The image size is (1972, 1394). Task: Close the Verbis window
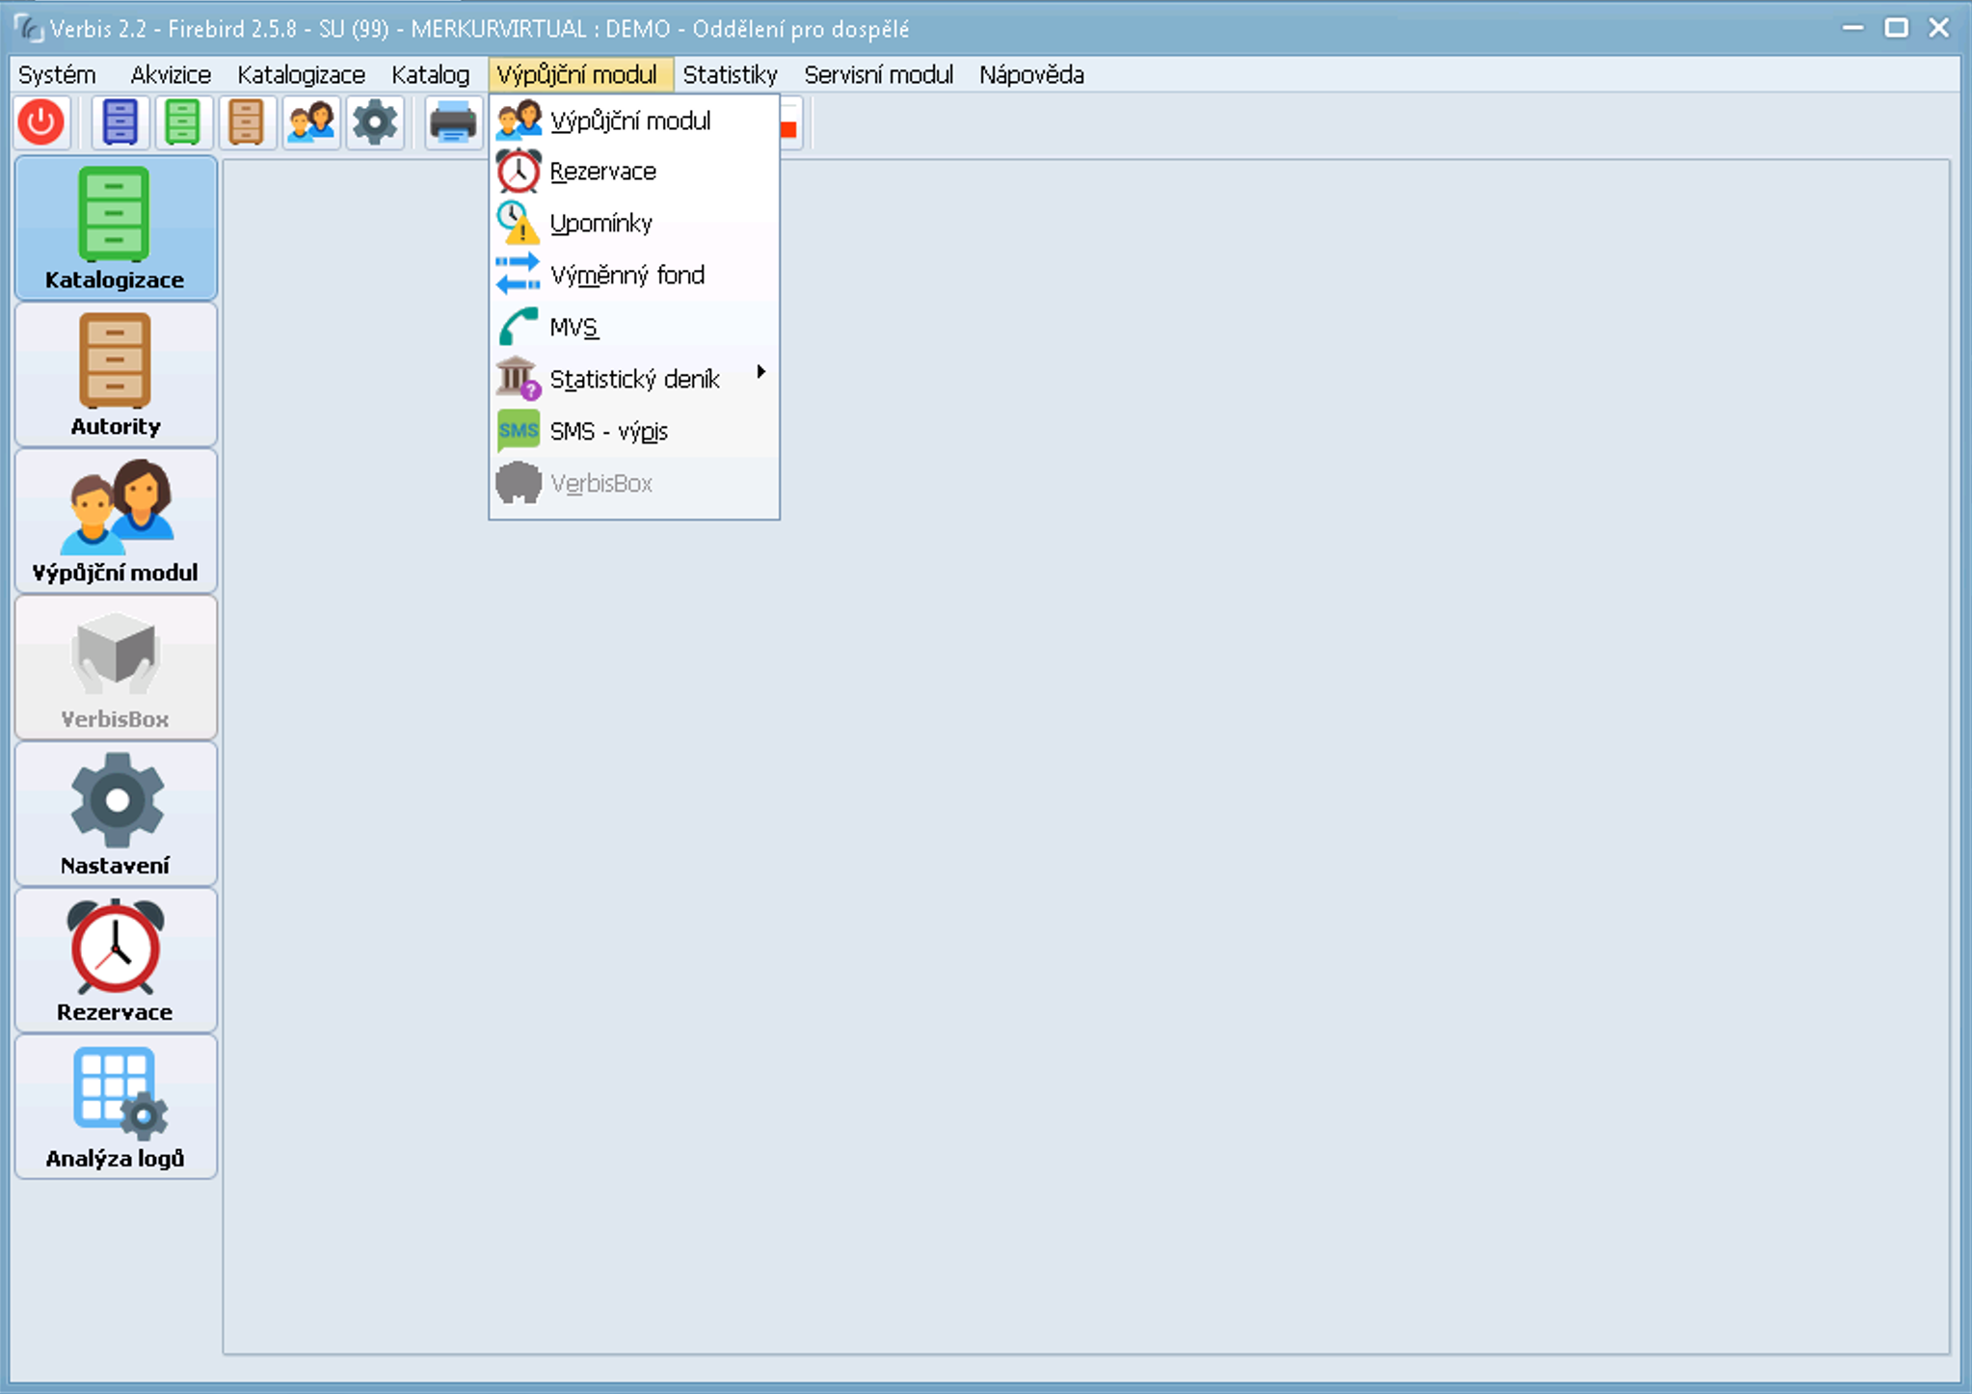pos(1939,28)
